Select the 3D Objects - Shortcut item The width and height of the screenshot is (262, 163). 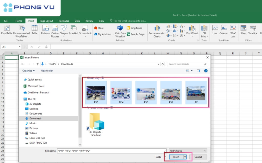pyautogui.click(x=96, y=125)
